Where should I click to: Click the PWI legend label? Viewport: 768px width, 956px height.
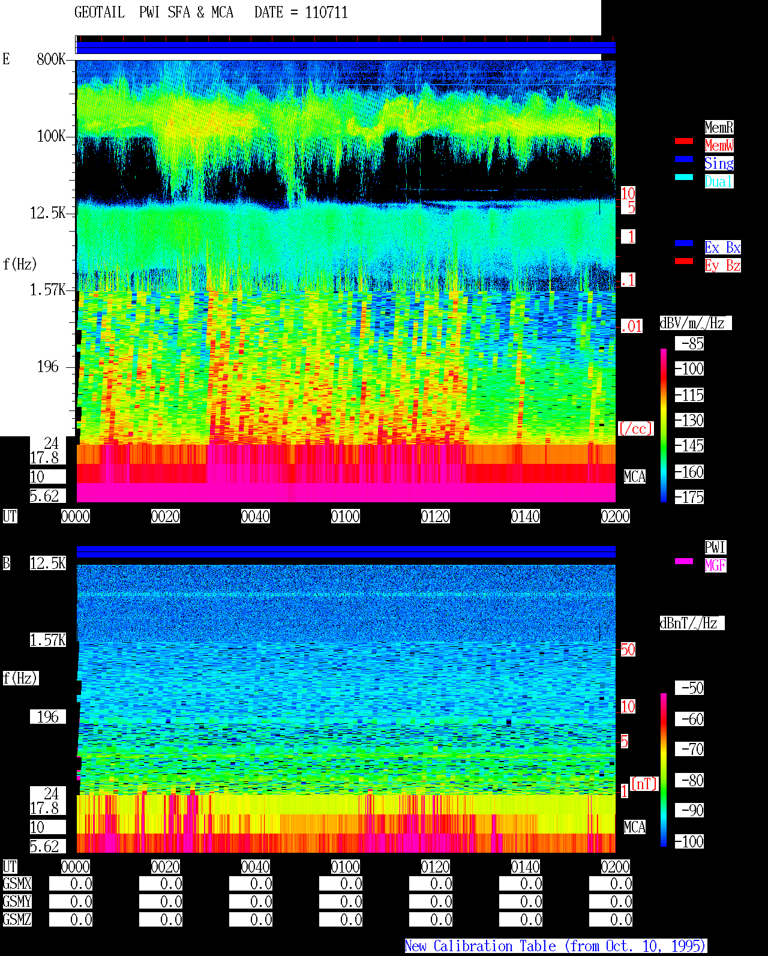715,547
